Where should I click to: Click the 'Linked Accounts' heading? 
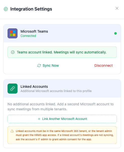point(34,87)
